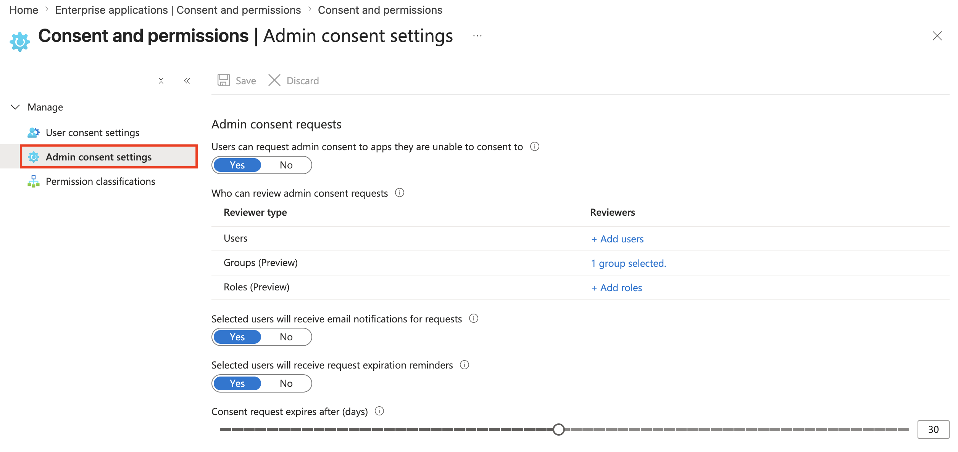Click the Permission classifications icon
This screenshot has height=452, width=958.
click(x=34, y=181)
